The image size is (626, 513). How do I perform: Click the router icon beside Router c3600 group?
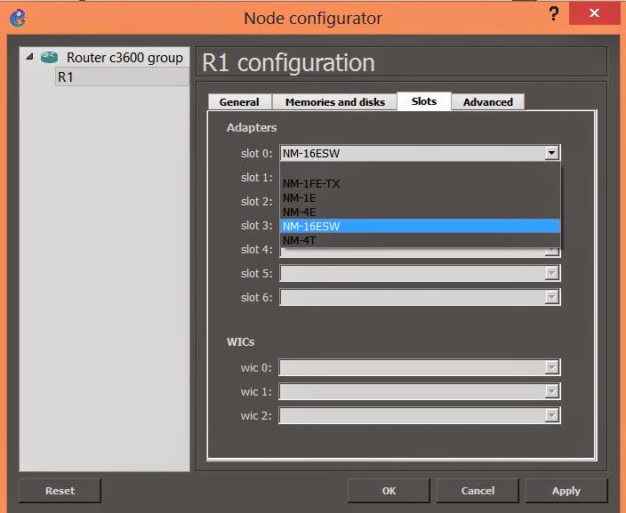coord(49,58)
